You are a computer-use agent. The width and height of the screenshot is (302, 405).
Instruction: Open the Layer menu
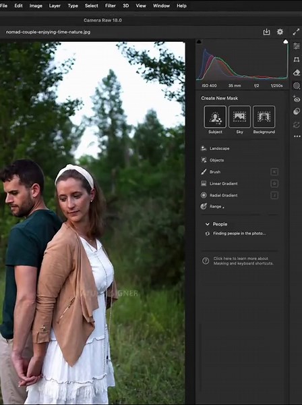click(x=55, y=5)
